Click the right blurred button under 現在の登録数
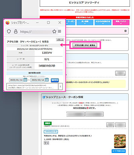 [94, 114]
